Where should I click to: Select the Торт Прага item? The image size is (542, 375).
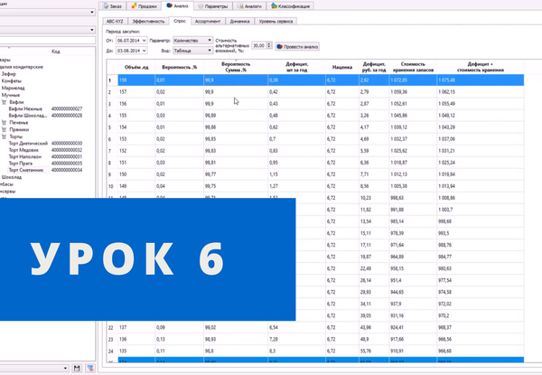21,164
